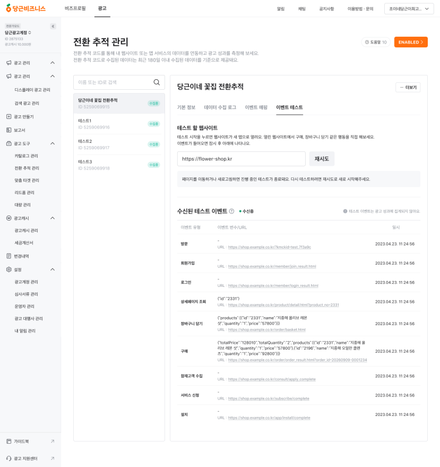Viewport: 440px width, 467px height.
Task: Open the 더보기 menu
Action: (x=408, y=87)
